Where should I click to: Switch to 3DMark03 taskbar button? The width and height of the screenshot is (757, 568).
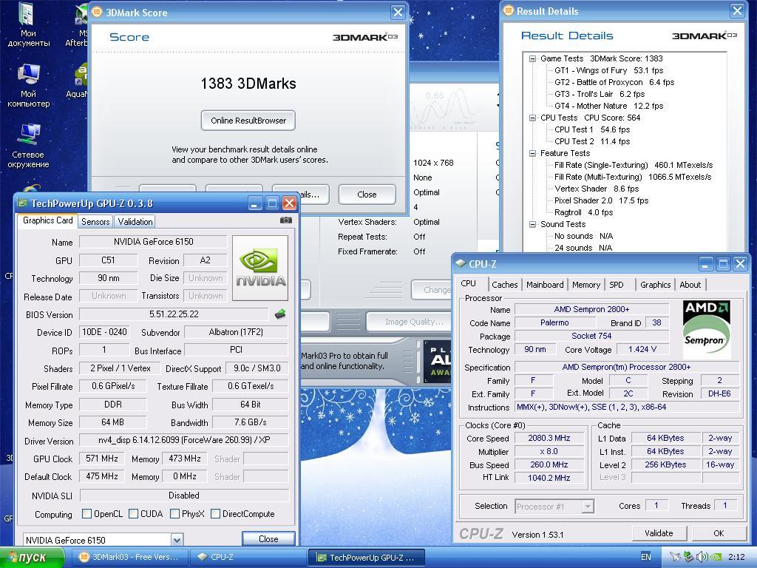coord(129,557)
